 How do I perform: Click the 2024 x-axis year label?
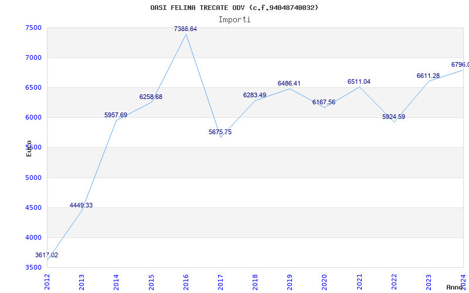point(464,282)
